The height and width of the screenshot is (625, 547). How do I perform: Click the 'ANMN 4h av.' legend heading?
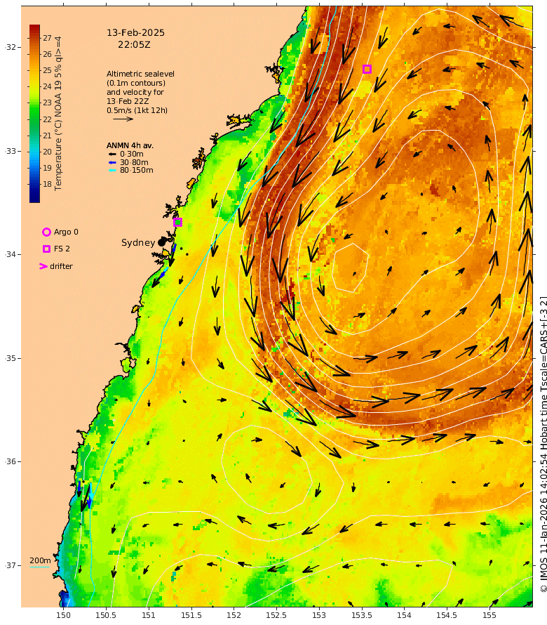[x=130, y=145]
